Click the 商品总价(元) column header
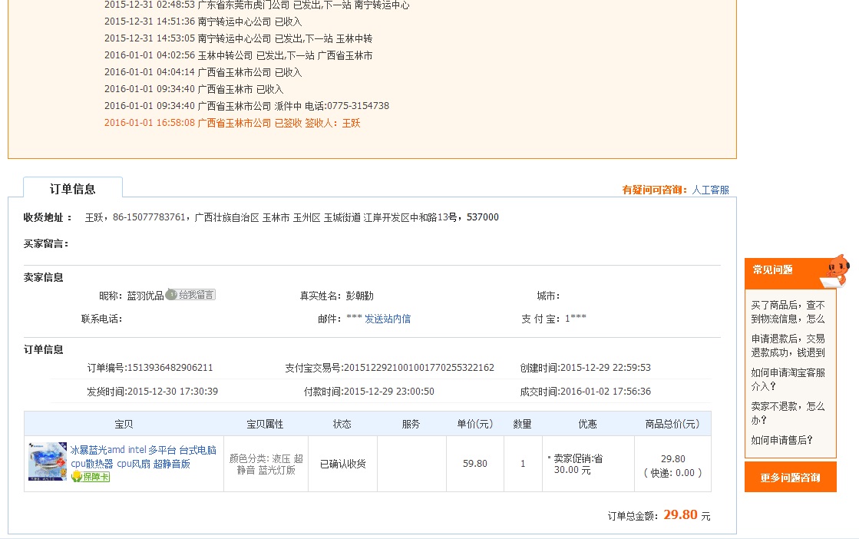The image size is (859, 539). (672, 424)
